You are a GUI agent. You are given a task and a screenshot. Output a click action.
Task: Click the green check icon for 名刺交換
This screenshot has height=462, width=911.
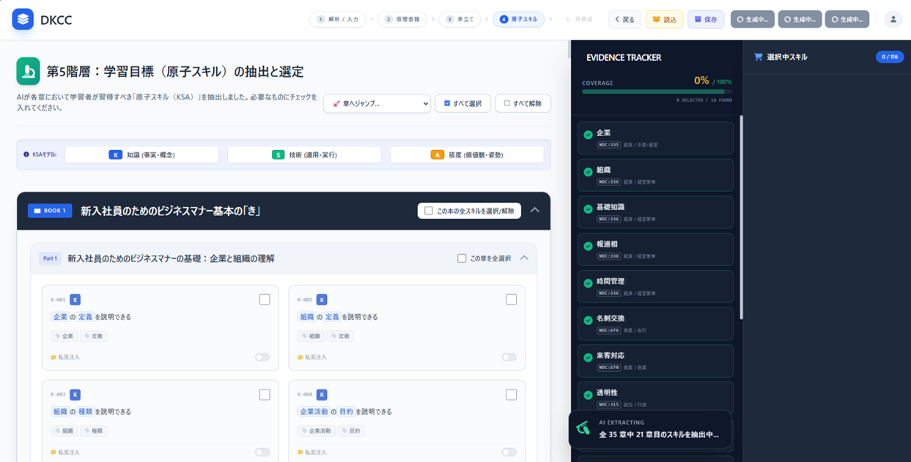tap(588, 320)
